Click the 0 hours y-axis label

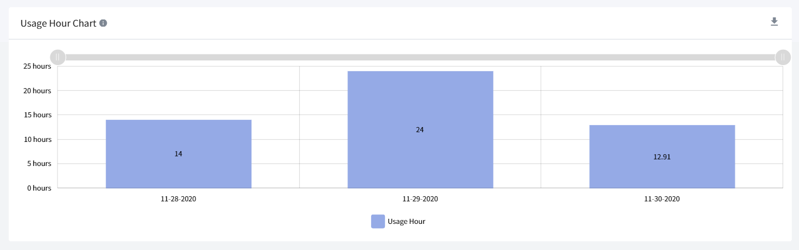[x=39, y=188]
